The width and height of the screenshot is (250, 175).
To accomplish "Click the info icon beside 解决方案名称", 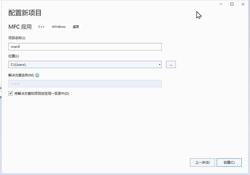I will (37, 75).
